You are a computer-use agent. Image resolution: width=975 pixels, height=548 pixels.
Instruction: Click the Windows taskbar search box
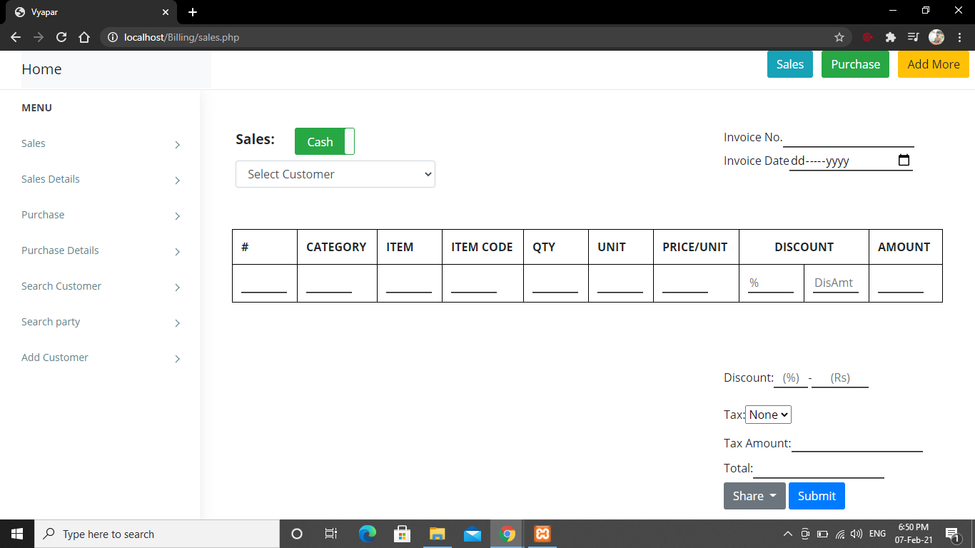(x=157, y=534)
